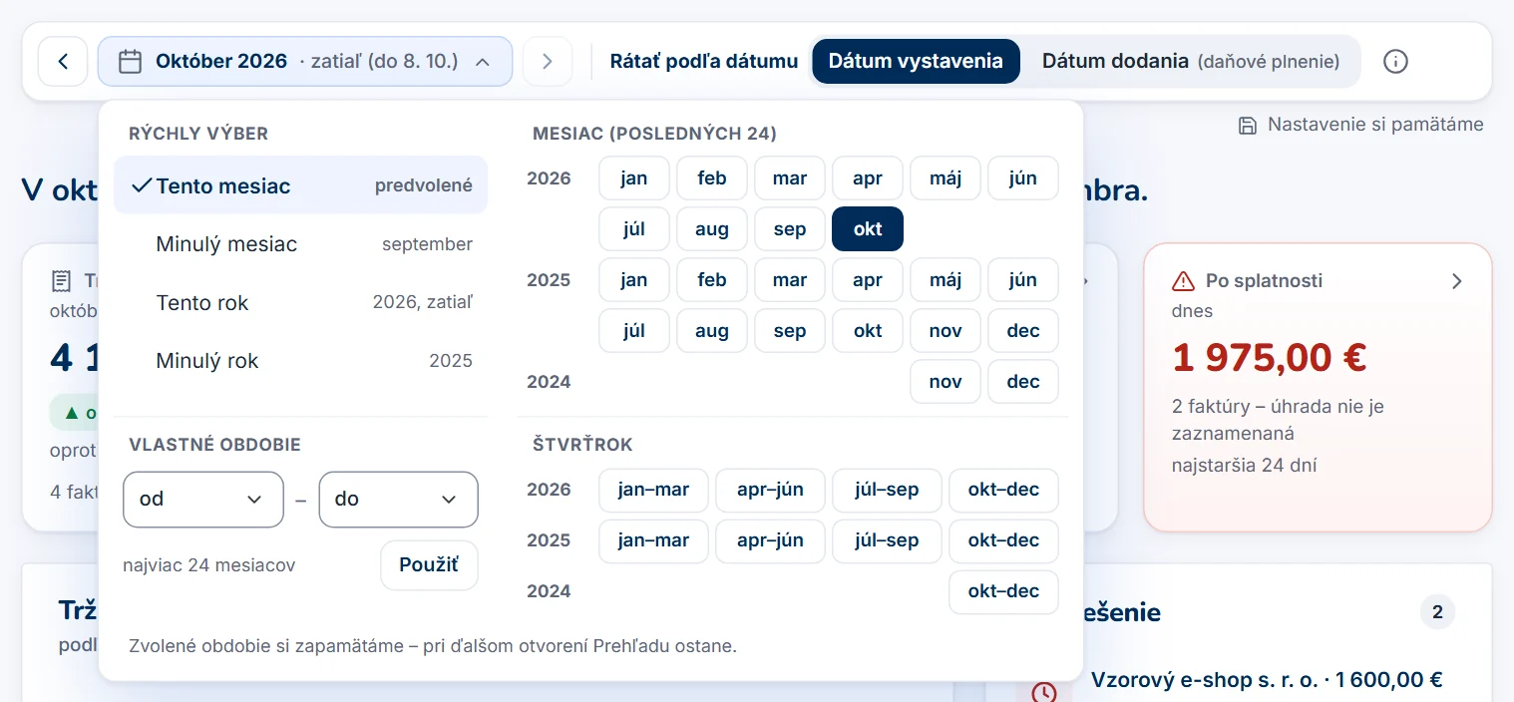This screenshot has width=1514, height=702.
Task: Apply custom period with Použiť
Action: [429, 565]
